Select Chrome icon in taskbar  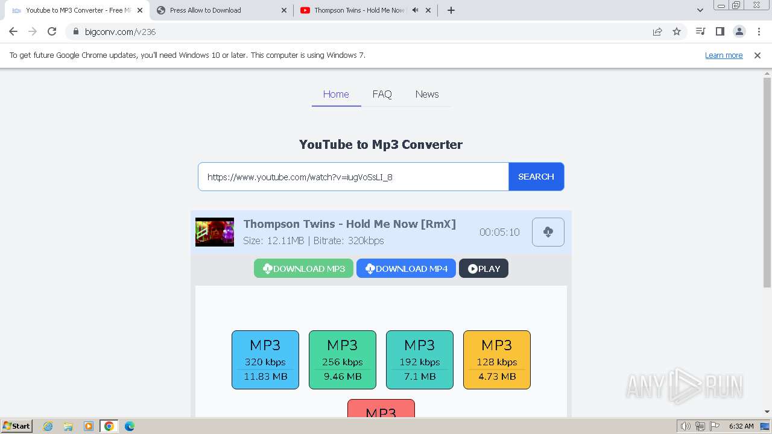(x=109, y=426)
